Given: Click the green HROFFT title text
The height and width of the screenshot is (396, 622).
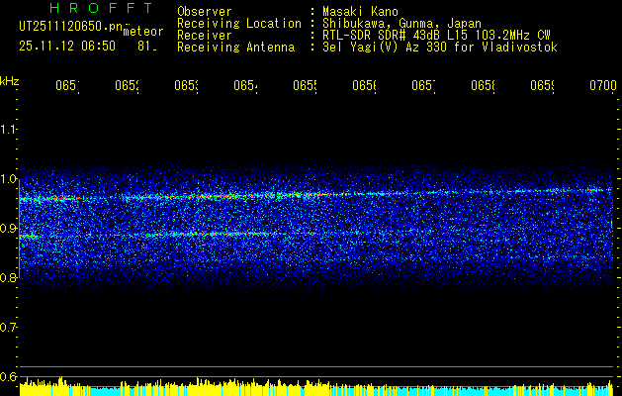Looking at the screenshot, I should [102, 8].
